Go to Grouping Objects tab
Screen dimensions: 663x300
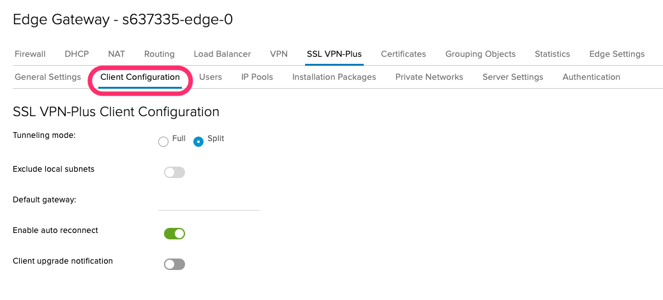pos(480,54)
